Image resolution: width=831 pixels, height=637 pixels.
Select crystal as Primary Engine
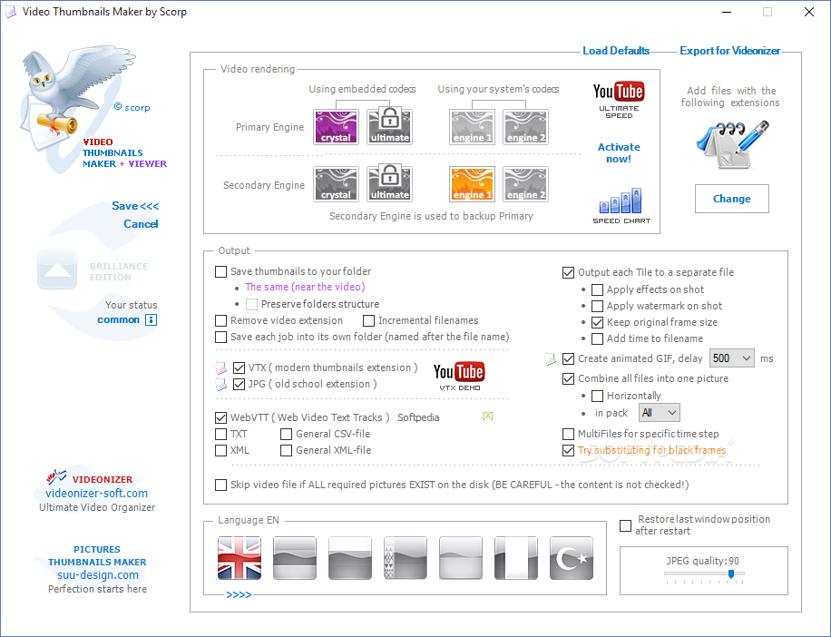point(336,127)
